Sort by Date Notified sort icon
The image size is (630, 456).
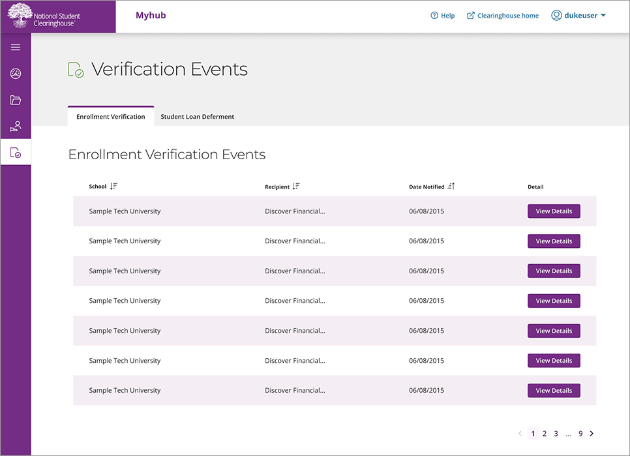coord(451,187)
